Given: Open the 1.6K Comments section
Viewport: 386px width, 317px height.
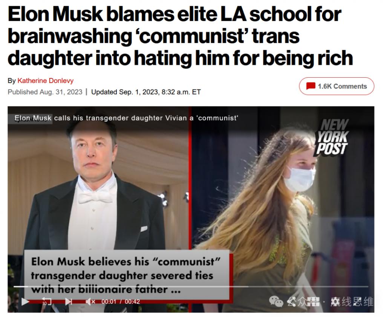Looking at the screenshot, I should (x=337, y=86).
